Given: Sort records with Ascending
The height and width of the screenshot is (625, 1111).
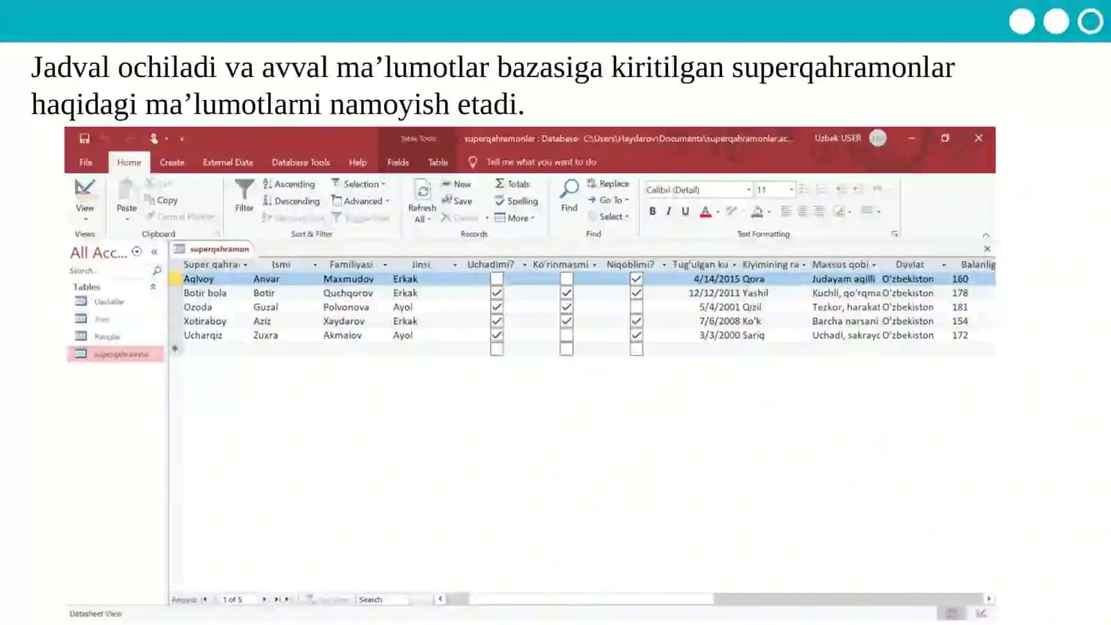Looking at the screenshot, I should (x=289, y=184).
